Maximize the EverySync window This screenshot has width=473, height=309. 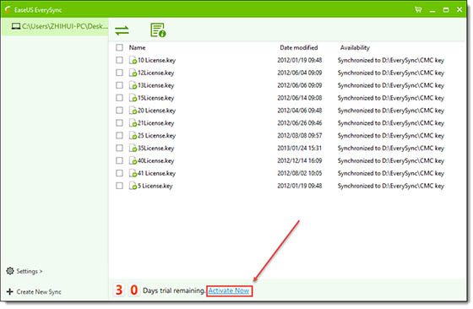[x=446, y=10]
